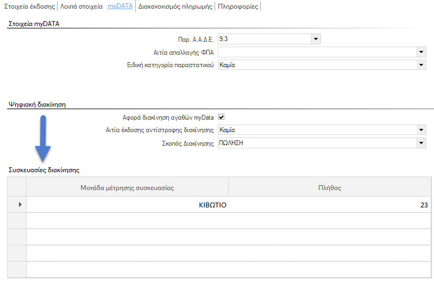Image resolution: width=434 pixels, height=287 pixels.
Task: Open the Αιτία έκδοσης αντίστροφης διακίνησης dropdown arrow
Action: (x=422, y=130)
